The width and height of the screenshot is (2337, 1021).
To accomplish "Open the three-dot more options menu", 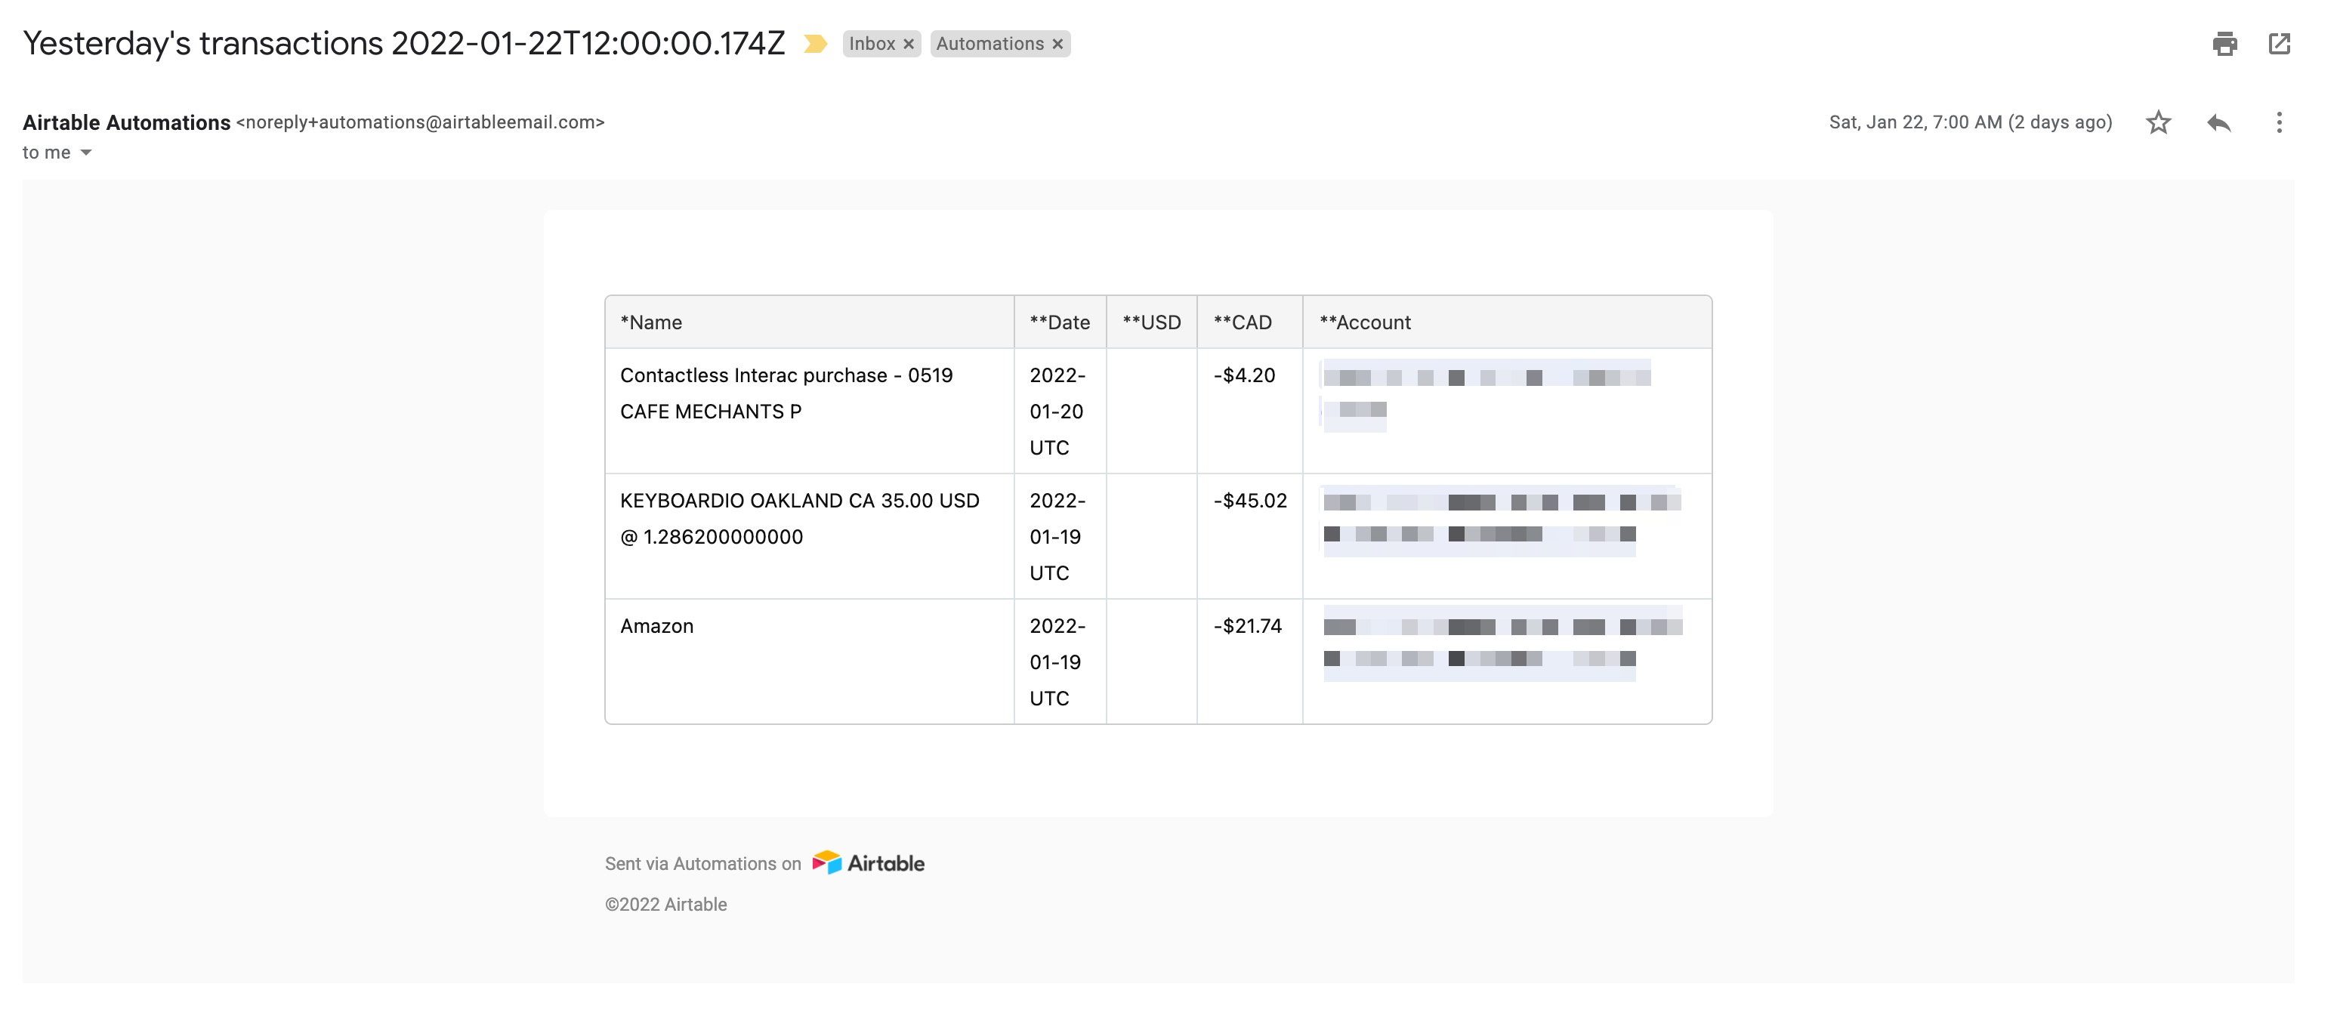I will (x=2278, y=122).
